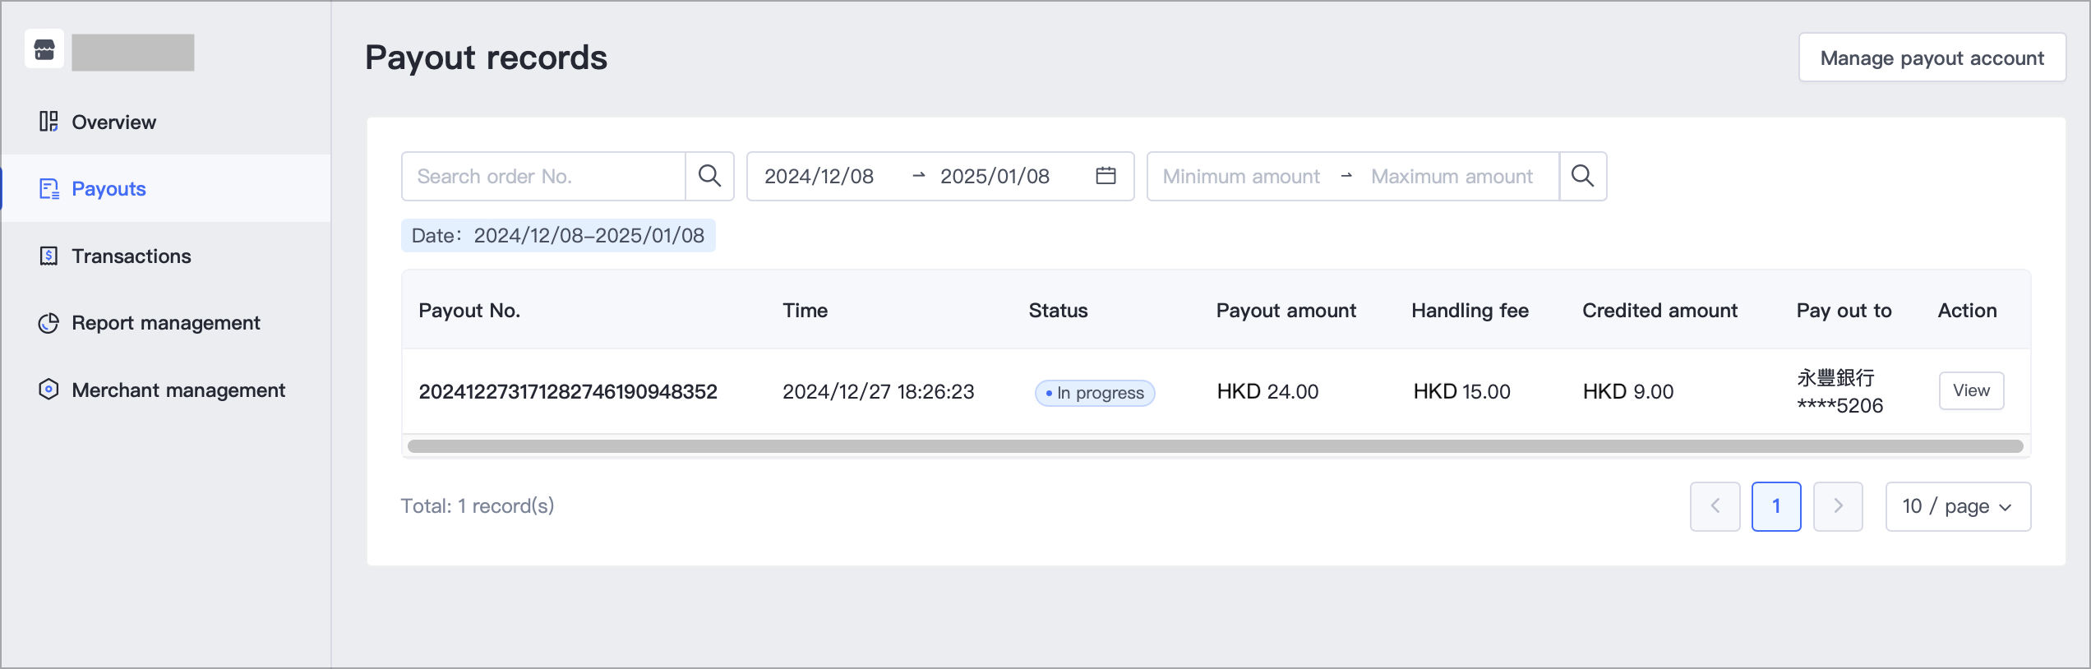Click Total: 1 record(s) text
The width and height of the screenshot is (2091, 669).
pos(478,506)
